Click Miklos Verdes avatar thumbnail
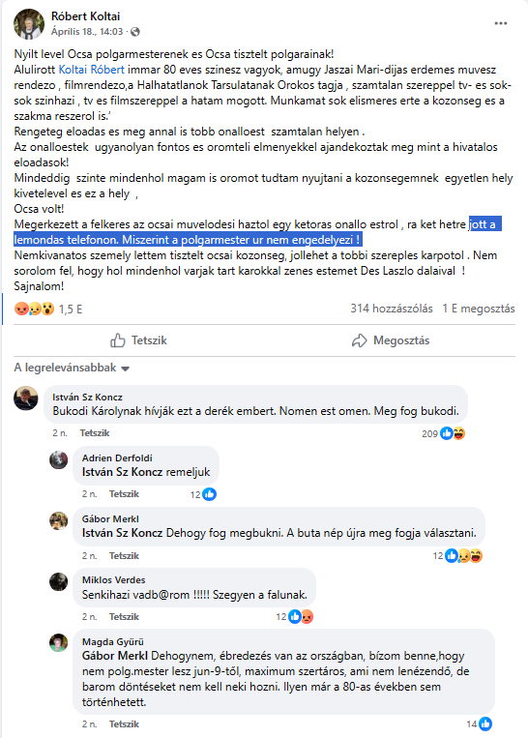 [x=59, y=581]
